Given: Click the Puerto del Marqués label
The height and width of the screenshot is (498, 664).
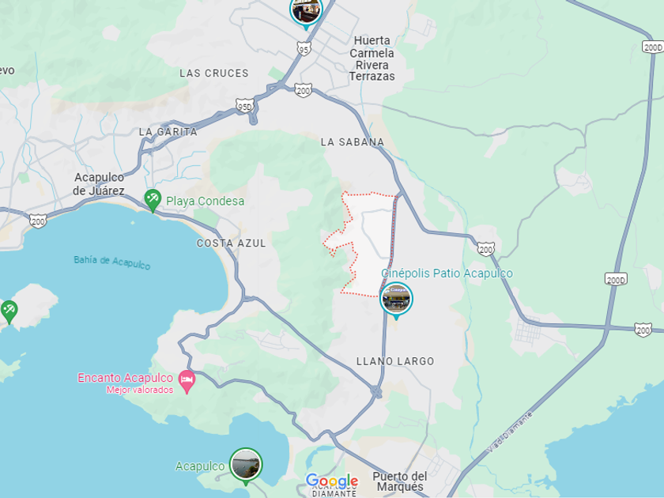Looking at the screenshot, I should (400, 481).
